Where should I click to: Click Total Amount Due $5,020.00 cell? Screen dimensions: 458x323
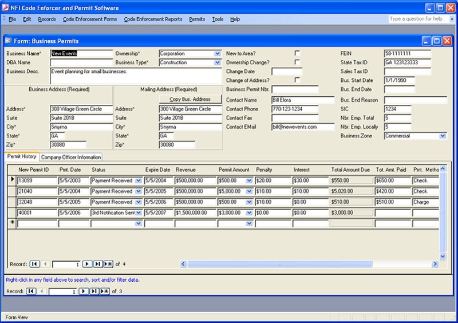pos(352,191)
